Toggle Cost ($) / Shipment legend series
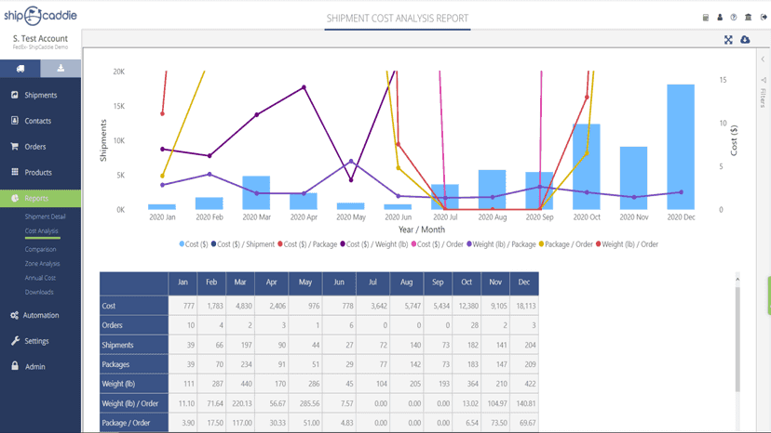The image size is (771, 433). click(243, 244)
